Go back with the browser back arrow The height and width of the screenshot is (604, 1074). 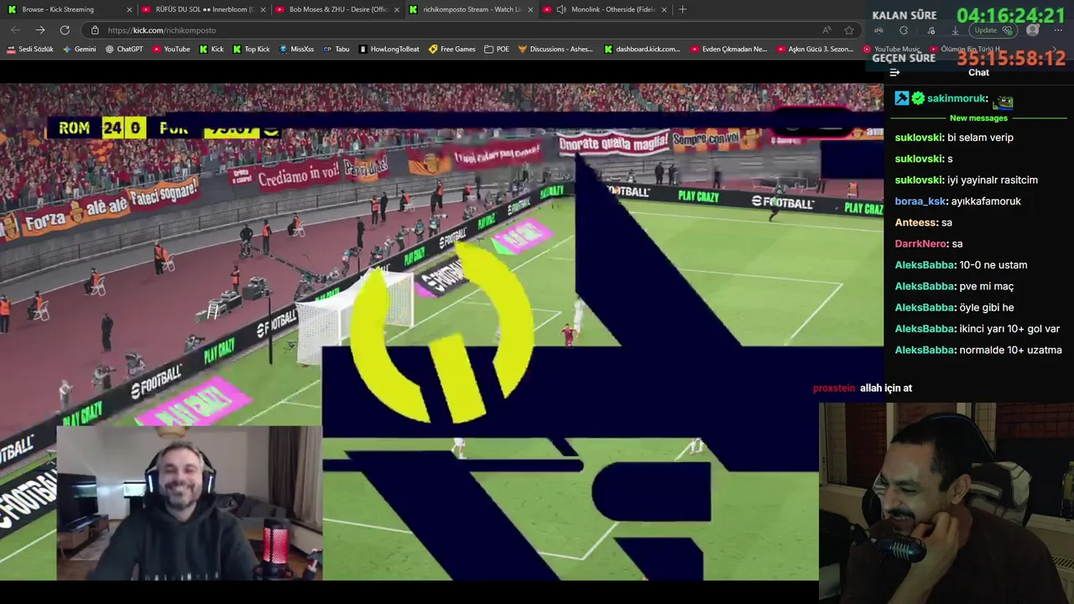point(16,30)
